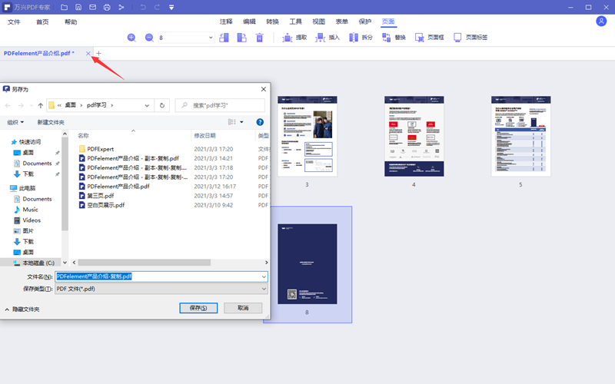Viewport: 615px width, 384px height.
Task: Click the 提取 extract pages tool
Action: (x=295, y=37)
